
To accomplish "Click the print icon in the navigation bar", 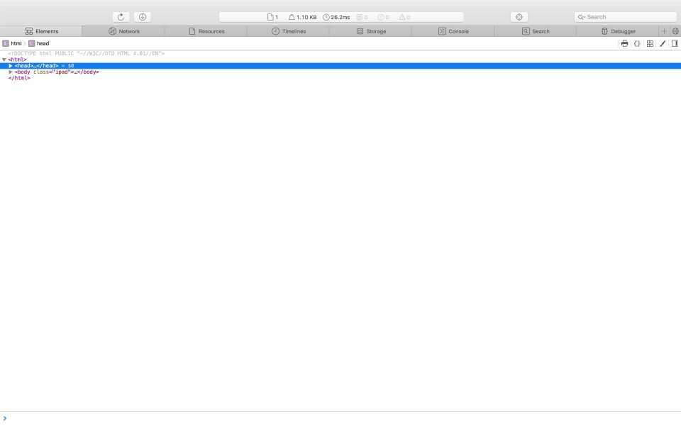I will [624, 43].
